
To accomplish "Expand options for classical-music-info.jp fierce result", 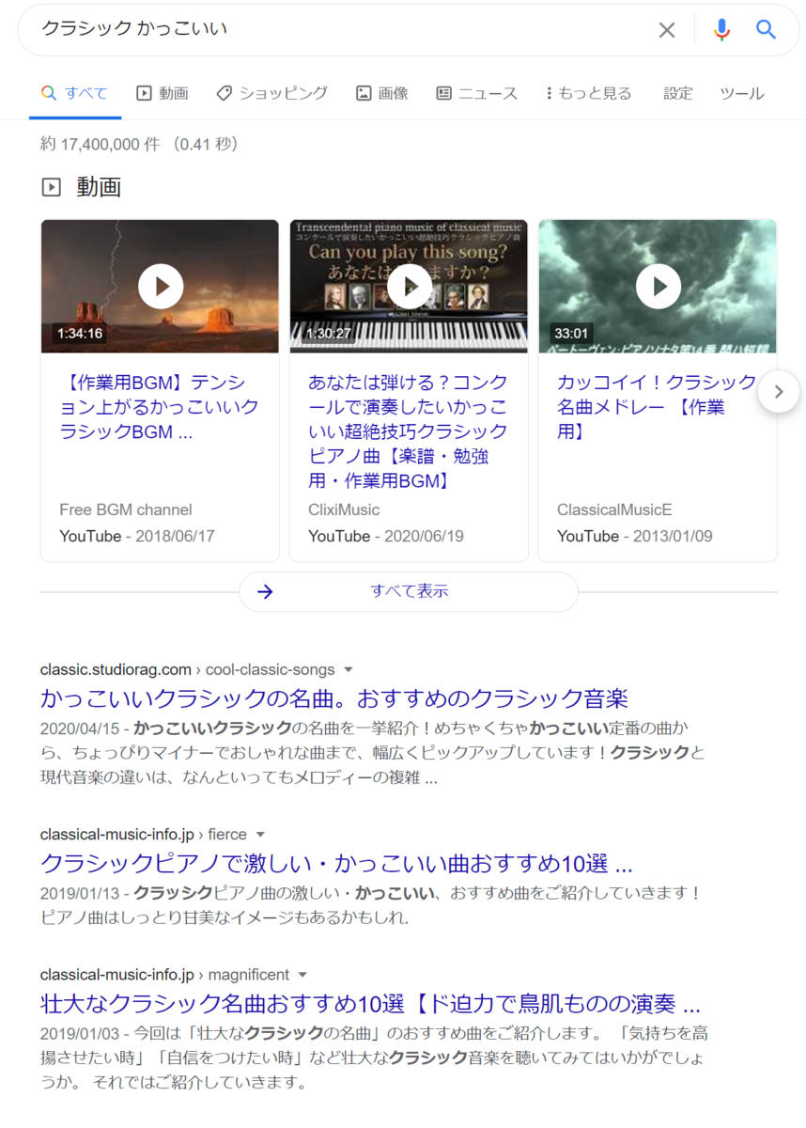I will [260, 834].
